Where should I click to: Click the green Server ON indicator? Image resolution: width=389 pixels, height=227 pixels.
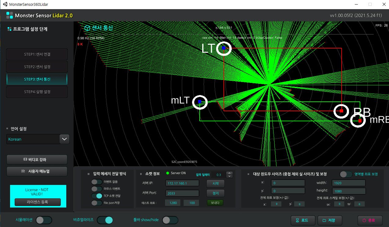click(167, 173)
